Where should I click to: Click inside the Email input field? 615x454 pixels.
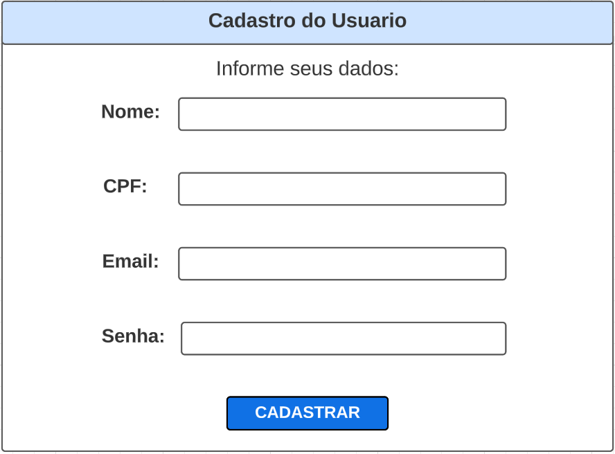tap(341, 263)
